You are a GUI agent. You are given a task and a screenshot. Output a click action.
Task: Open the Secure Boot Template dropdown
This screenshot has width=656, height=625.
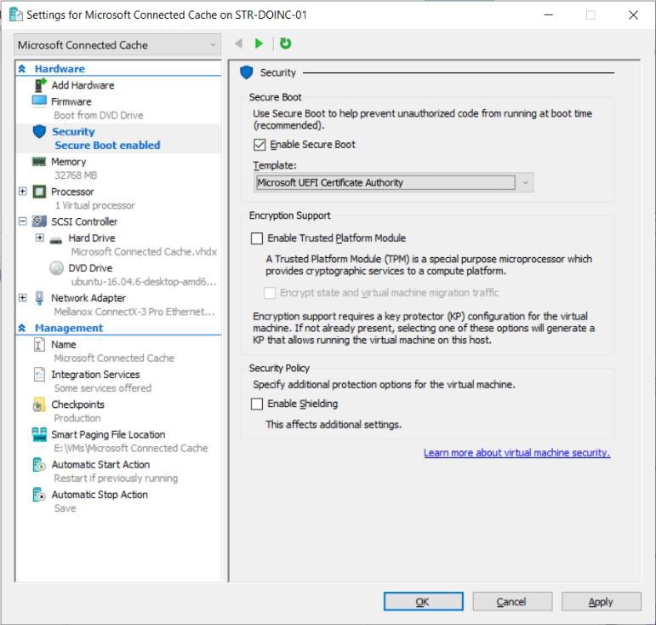tap(525, 182)
